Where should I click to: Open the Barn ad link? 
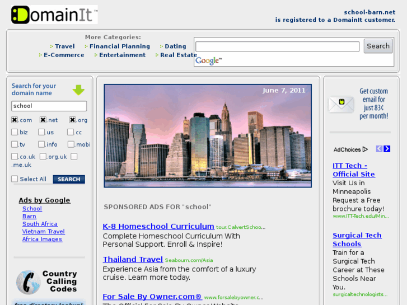coord(29,216)
